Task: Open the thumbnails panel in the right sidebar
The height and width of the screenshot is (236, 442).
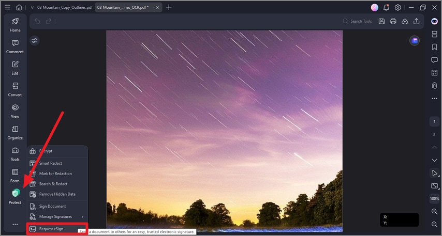Action: [x=434, y=34]
